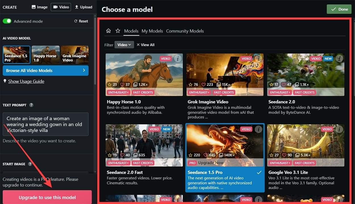Switch creation type to Image
Screen dimensions: 355x204
pos(40,7)
